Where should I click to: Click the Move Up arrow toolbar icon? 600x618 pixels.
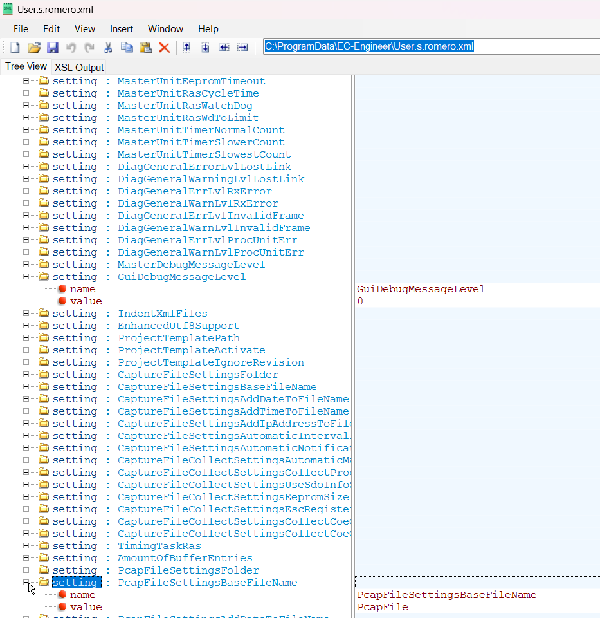(186, 48)
